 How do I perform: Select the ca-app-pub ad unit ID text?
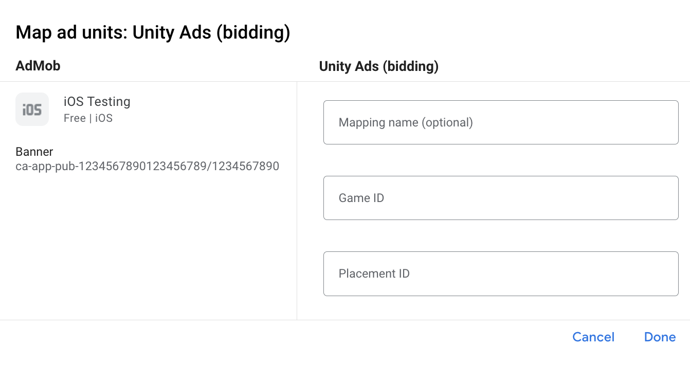(147, 166)
